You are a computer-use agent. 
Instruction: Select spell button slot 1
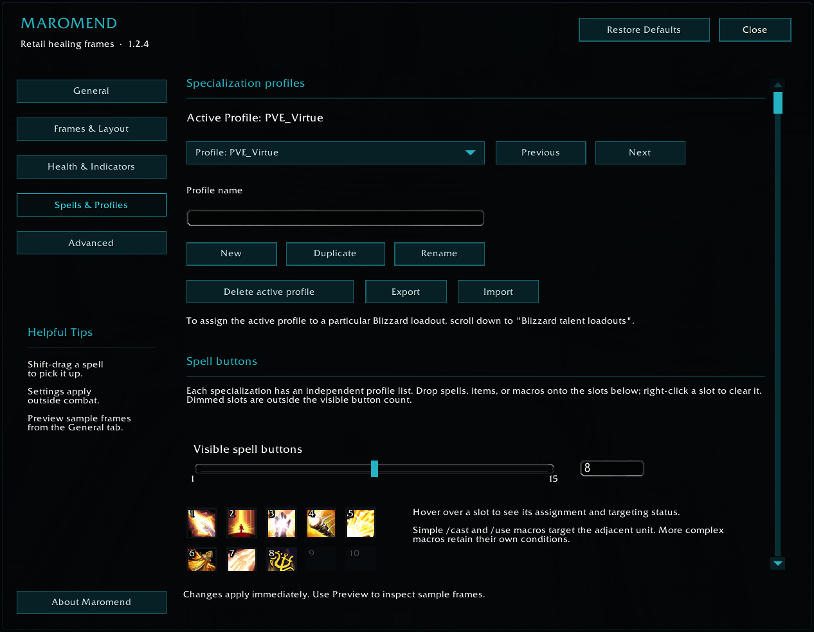pyautogui.click(x=202, y=523)
